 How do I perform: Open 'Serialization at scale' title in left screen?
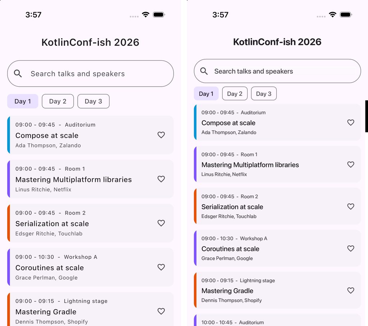(x=52, y=224)
